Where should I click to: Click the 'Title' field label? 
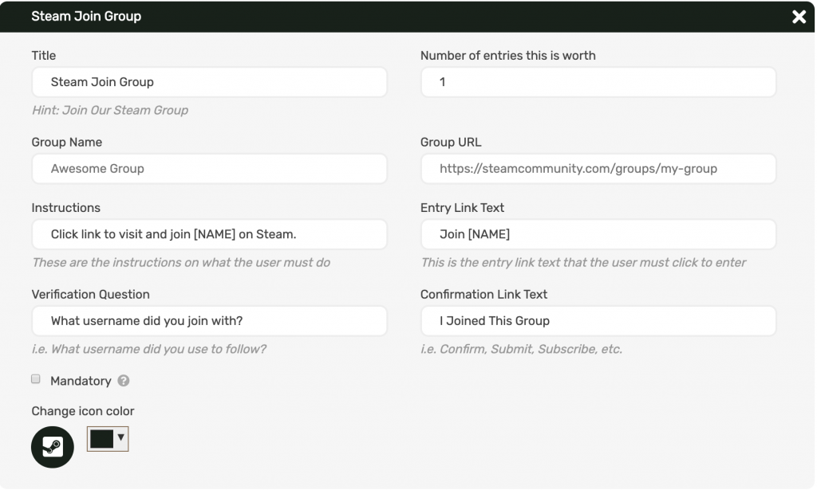pos(44,56)
